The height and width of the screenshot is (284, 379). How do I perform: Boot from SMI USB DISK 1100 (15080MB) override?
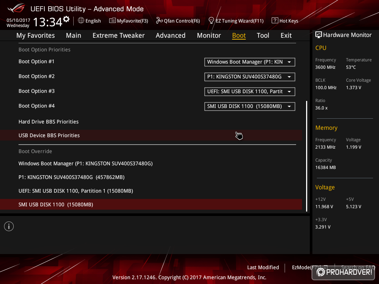[151, 204]
